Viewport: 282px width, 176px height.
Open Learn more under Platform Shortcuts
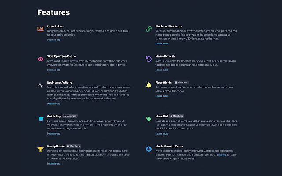(x=162, y=44)
